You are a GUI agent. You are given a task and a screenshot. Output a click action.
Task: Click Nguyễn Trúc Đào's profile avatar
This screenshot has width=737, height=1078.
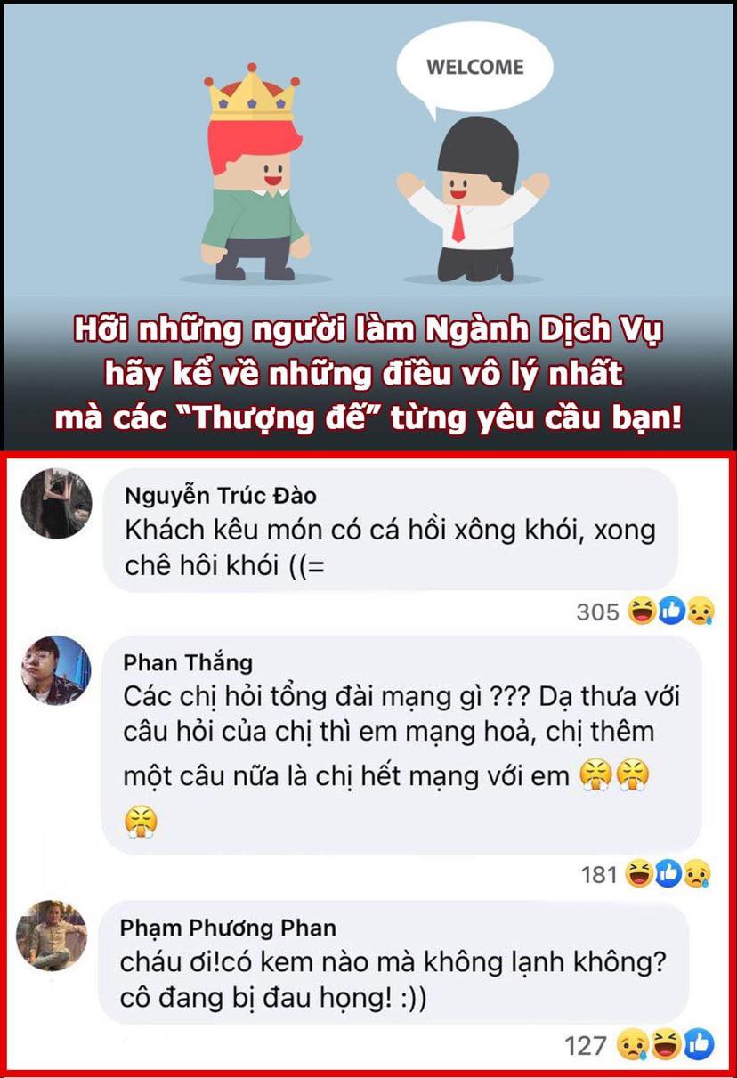click(x=56, y=504)
